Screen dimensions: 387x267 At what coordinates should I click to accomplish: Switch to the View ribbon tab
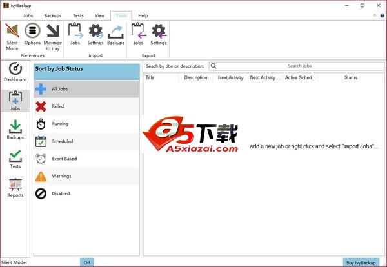point(99,15)
